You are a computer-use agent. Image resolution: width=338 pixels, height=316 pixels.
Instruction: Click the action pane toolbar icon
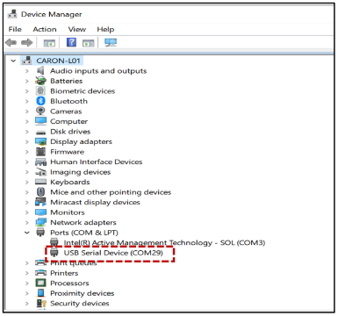[x=88, y=43]
